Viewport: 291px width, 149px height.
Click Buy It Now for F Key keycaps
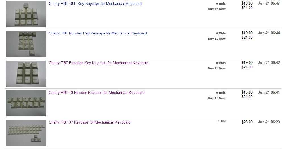pos(217,9)
